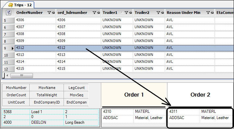Open ord_hdrnumber column filter funnel

click(x=94, y=13)
